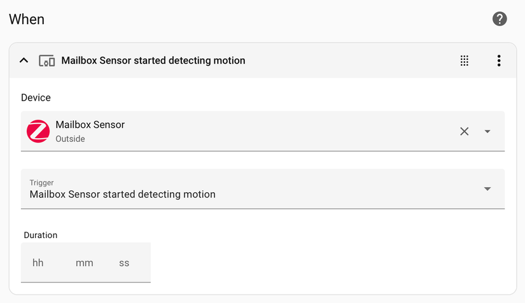Click the trigger type selection field text
The height and width of the screenshot is (303, 525).
point(122,195)
